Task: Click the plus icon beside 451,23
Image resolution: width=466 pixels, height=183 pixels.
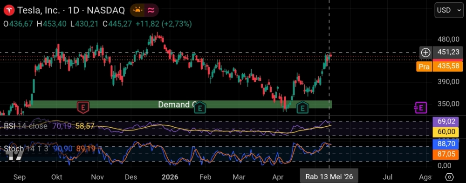Action: point(426,52)
